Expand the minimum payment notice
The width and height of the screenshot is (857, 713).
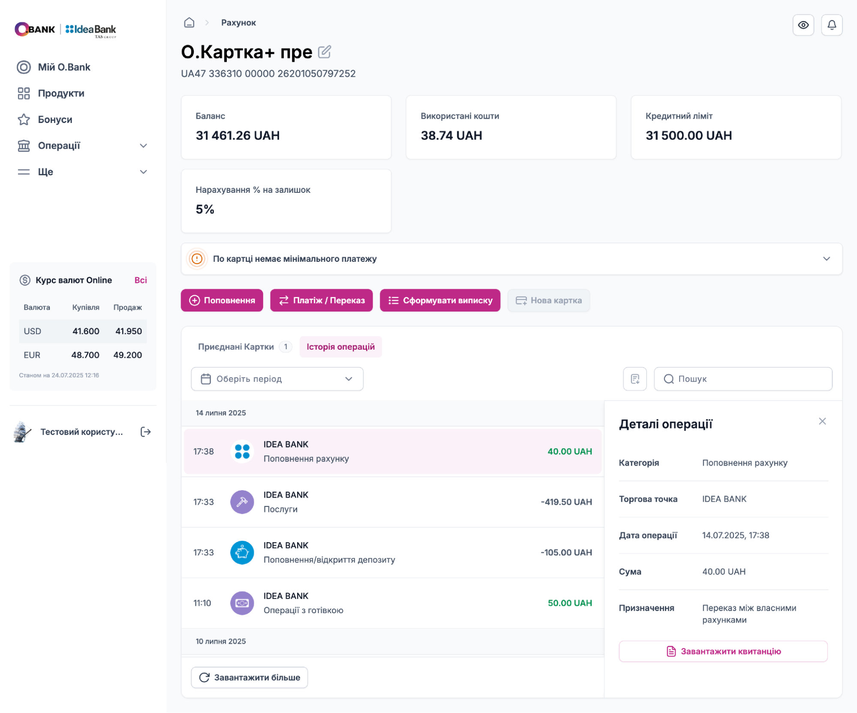click(x=826, y=259)
